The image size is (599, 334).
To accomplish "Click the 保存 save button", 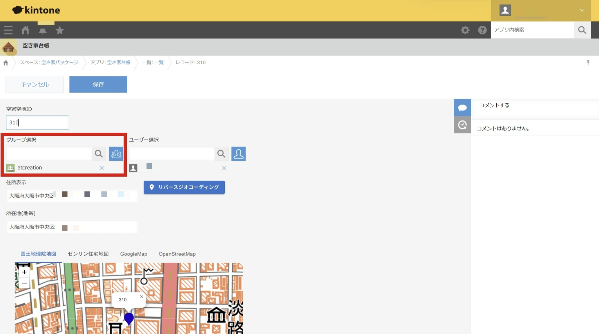I will (98, 84).
